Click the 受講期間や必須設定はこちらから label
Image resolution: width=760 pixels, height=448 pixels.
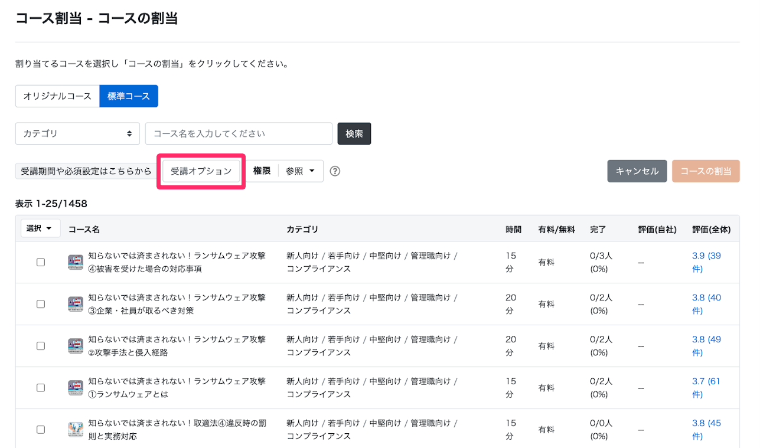(x=86, y=171)
